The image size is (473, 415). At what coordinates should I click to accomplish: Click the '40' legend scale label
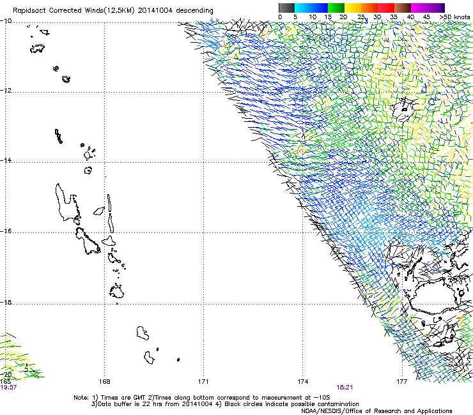[410, 17]
